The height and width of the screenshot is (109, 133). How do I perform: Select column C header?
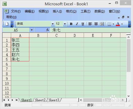[x=56, y=35]
